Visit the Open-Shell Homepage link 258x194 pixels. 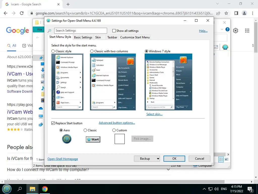coord(62,159)
